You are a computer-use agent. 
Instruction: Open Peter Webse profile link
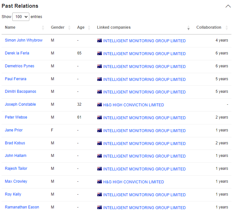[16, 117]
